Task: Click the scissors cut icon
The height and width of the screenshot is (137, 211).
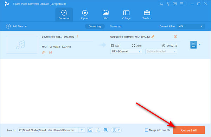Action: pyautogui.click(x=50, y=52)
